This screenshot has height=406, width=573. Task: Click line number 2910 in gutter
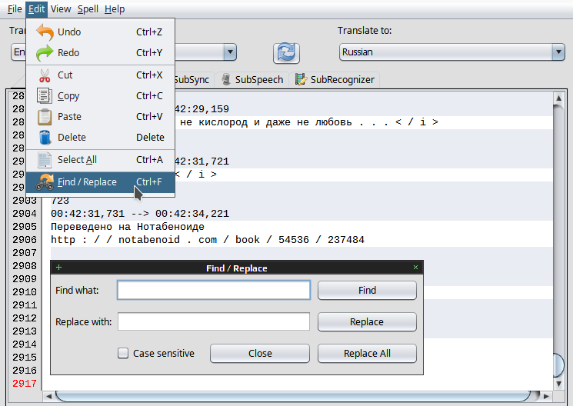(25, 292)
